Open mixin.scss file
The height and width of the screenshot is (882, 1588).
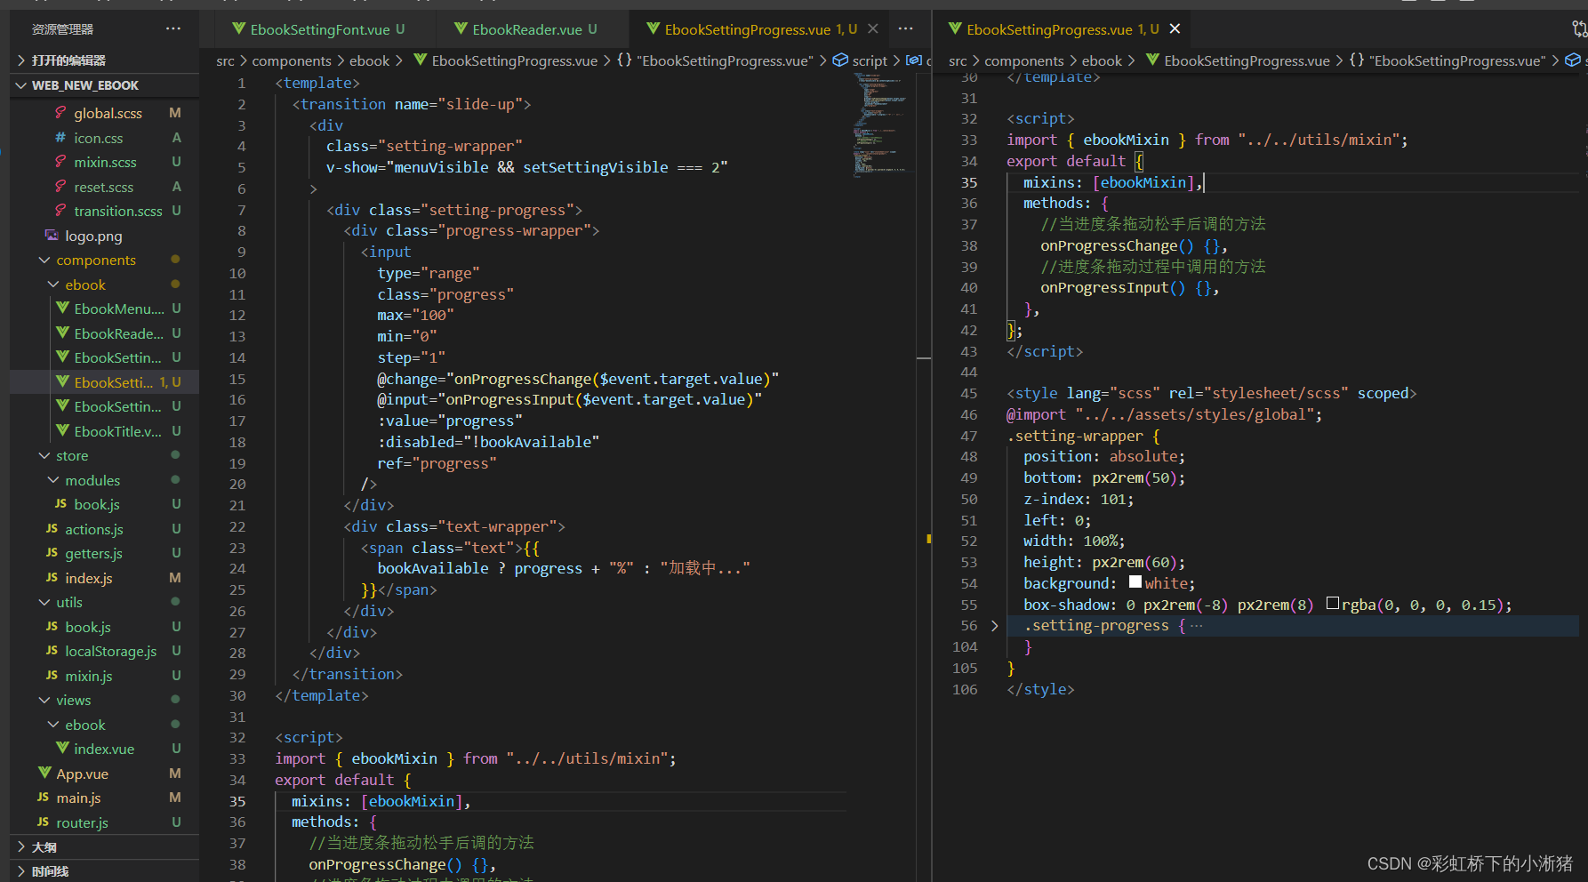tap(105, 162)
